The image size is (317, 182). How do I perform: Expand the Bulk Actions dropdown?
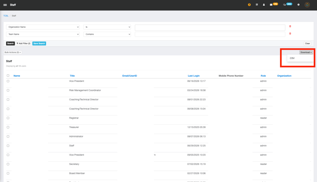(x=13, y=52)
